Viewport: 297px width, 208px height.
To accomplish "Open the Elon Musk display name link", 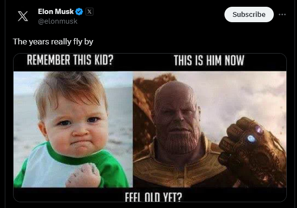I will coord(56,12).
